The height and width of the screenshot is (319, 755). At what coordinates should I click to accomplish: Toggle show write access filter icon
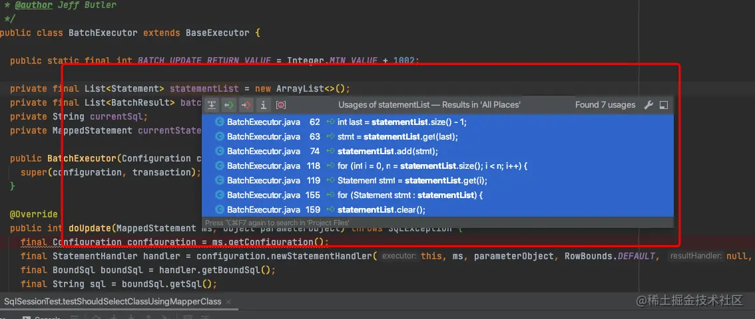[x=246, y=105]
